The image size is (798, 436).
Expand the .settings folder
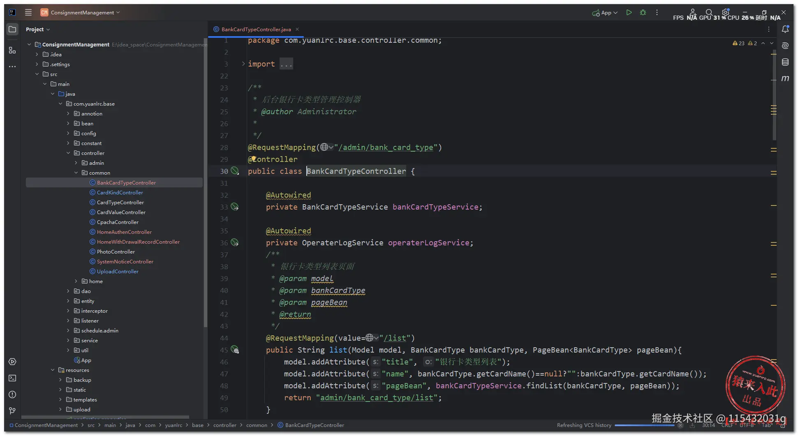point(37,64)
